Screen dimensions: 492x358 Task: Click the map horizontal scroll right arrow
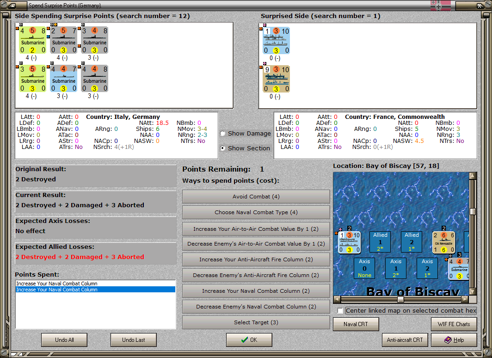click(x=465, y=299)
